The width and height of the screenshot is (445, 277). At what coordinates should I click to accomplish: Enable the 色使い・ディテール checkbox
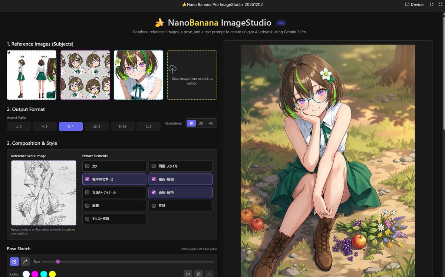pyautogui.click(x=88, y=192)
